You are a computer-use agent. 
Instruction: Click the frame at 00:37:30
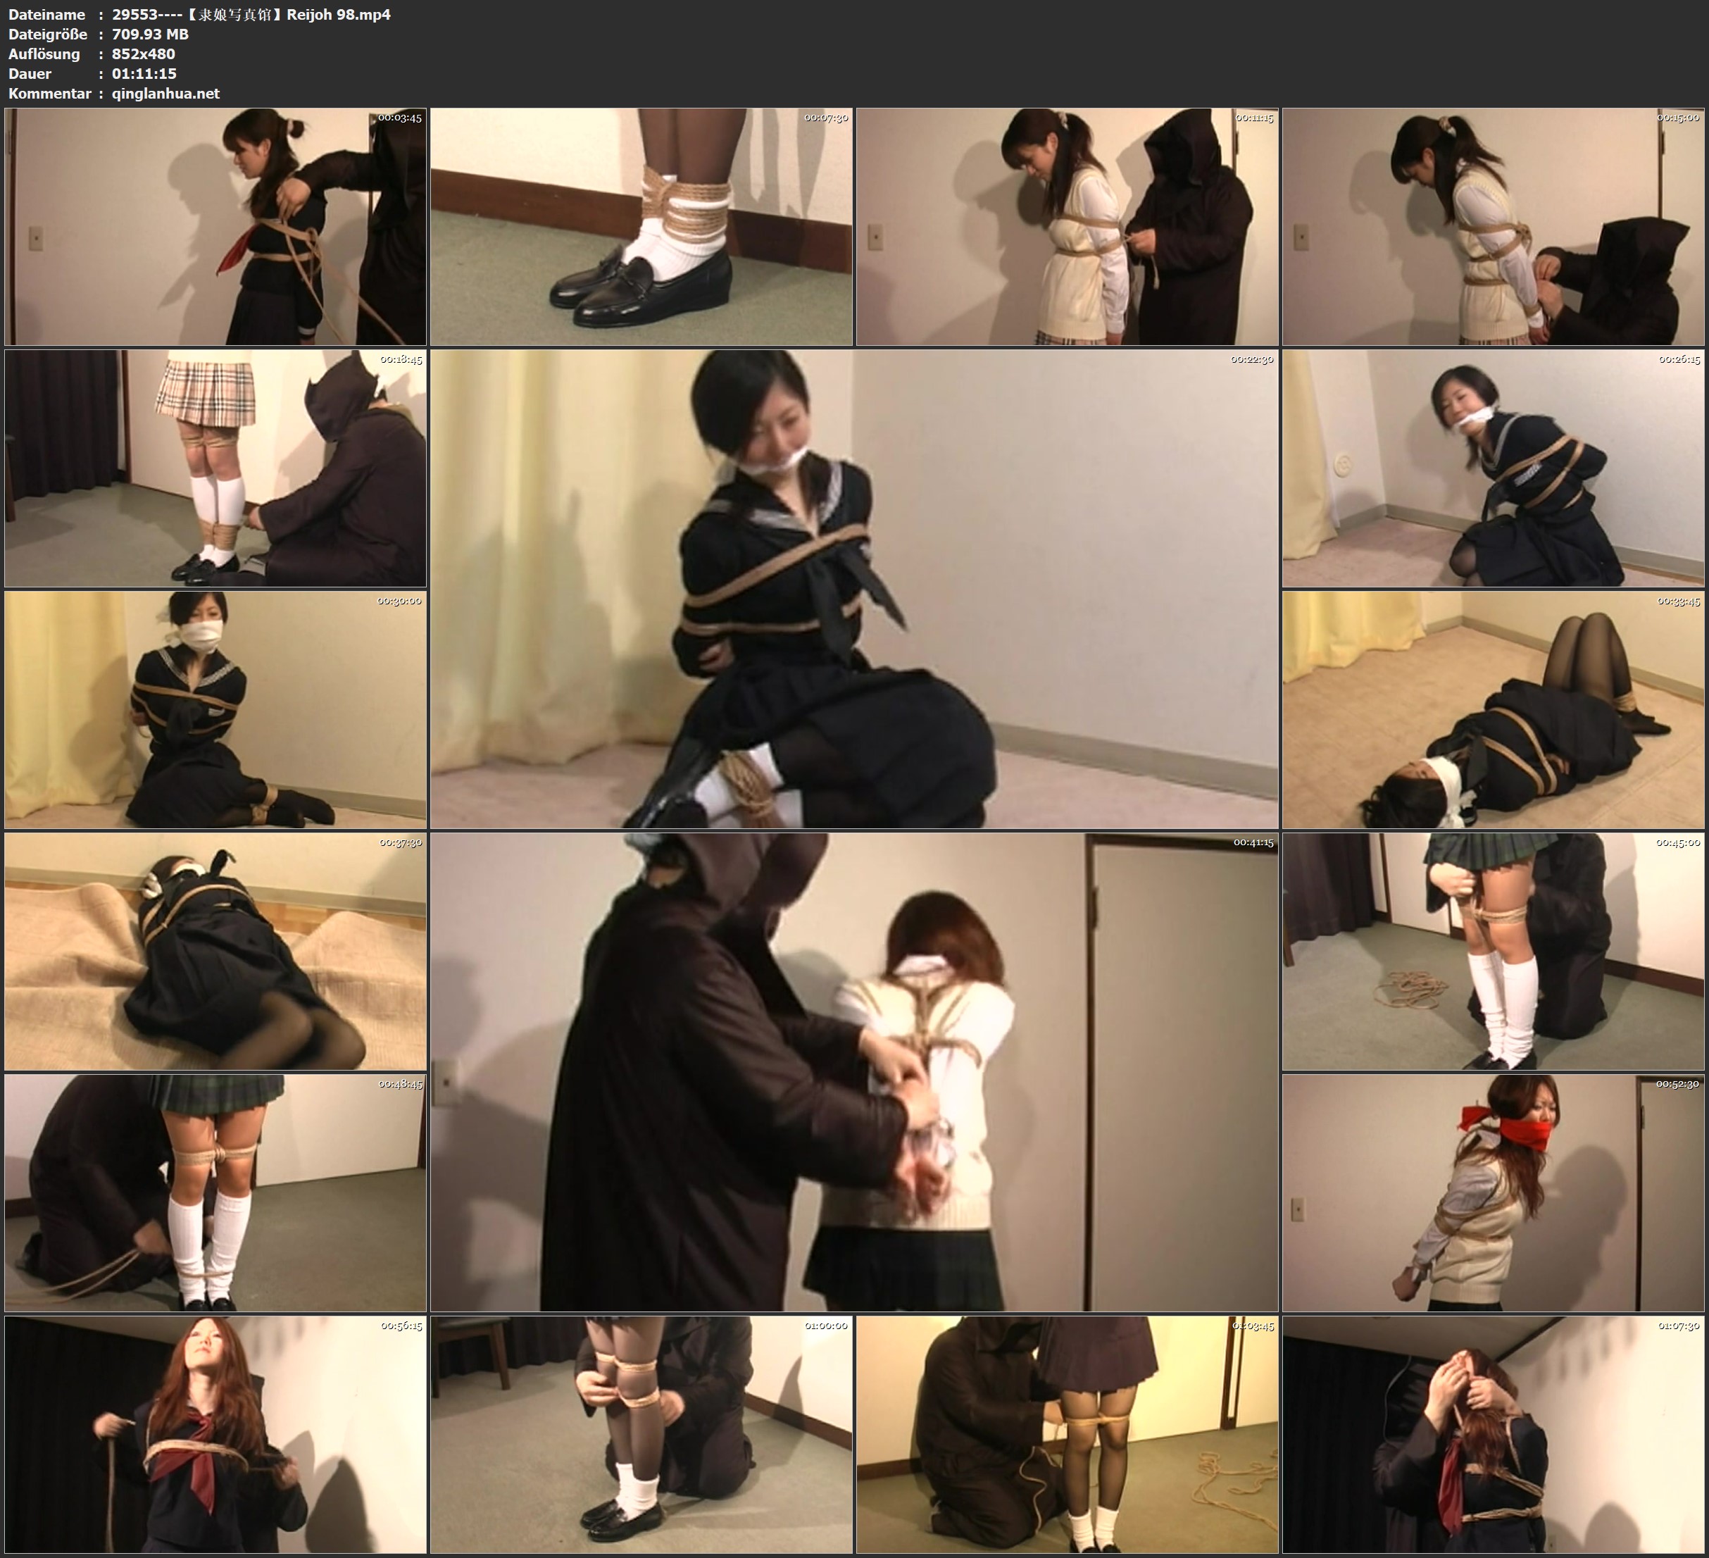point(215,951)
